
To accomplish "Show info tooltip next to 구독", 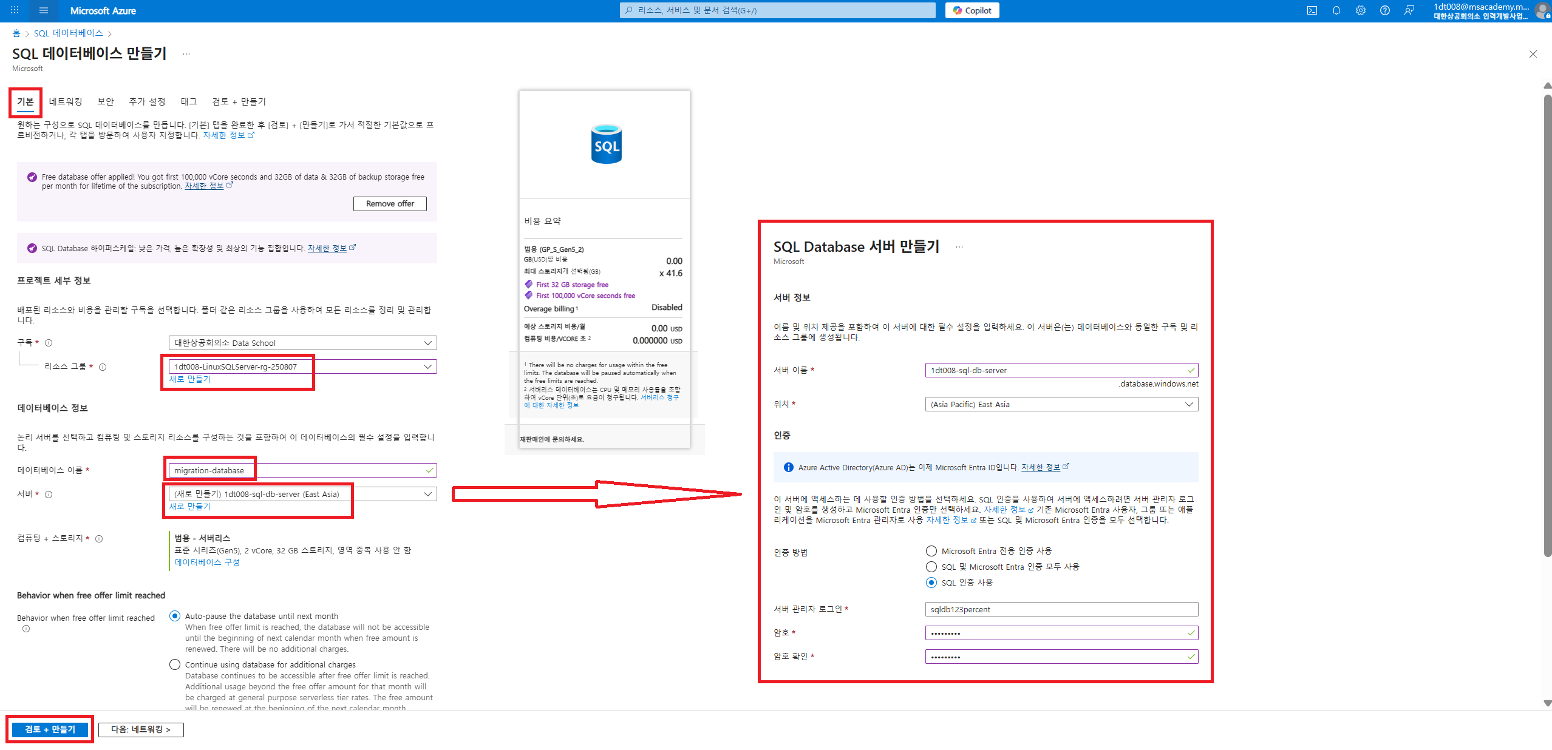I will pyautogui.click(x=49, y=343).
